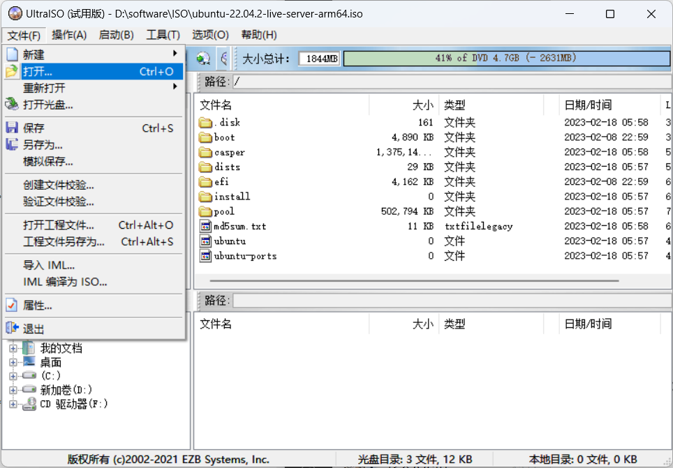Select the install folder row

[x=434, y=197]
